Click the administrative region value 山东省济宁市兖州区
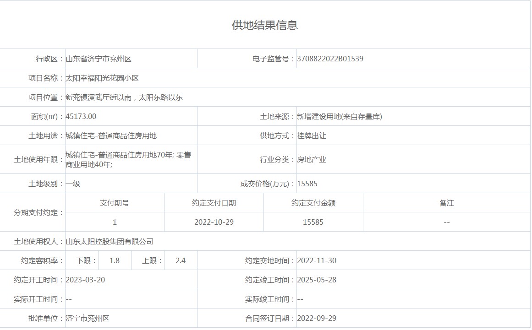532x330 pixels. 99,59
